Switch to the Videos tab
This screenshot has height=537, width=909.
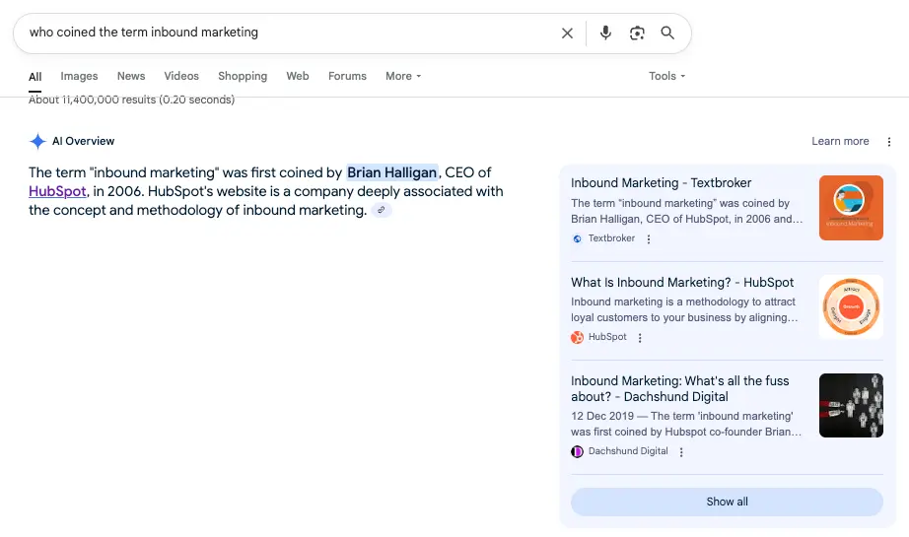(x=180, y=76)
